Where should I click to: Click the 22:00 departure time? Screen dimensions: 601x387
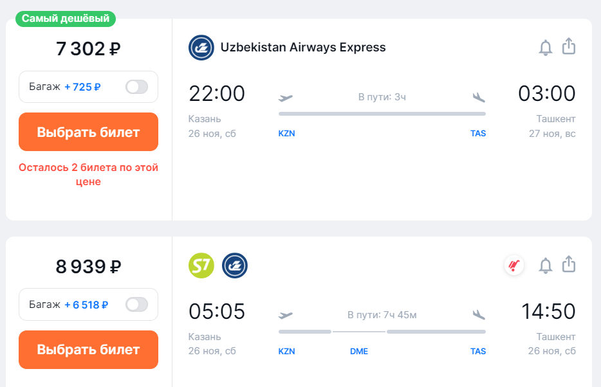[217, 93]
